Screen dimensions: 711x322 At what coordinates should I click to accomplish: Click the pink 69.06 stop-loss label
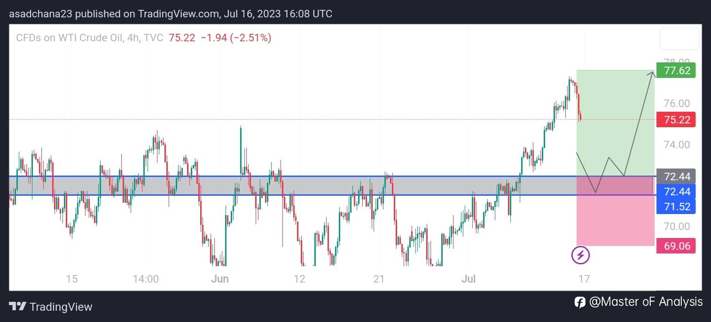[x=676, y=245]
